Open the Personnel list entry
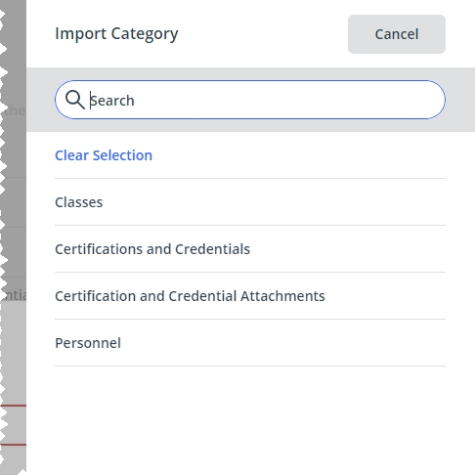The image size is (475, 475). 250,343
